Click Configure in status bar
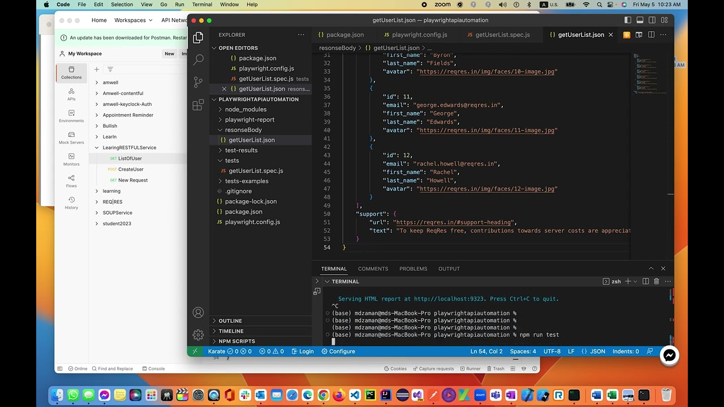This screenshot has width=724, height=407. click(x=338, y=351)
